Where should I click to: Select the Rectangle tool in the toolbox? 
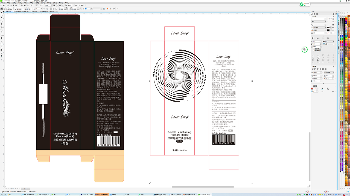[1, 29]
